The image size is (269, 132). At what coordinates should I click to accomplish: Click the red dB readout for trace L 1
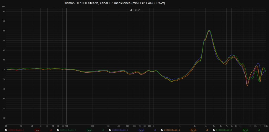[x=51, y=130]
